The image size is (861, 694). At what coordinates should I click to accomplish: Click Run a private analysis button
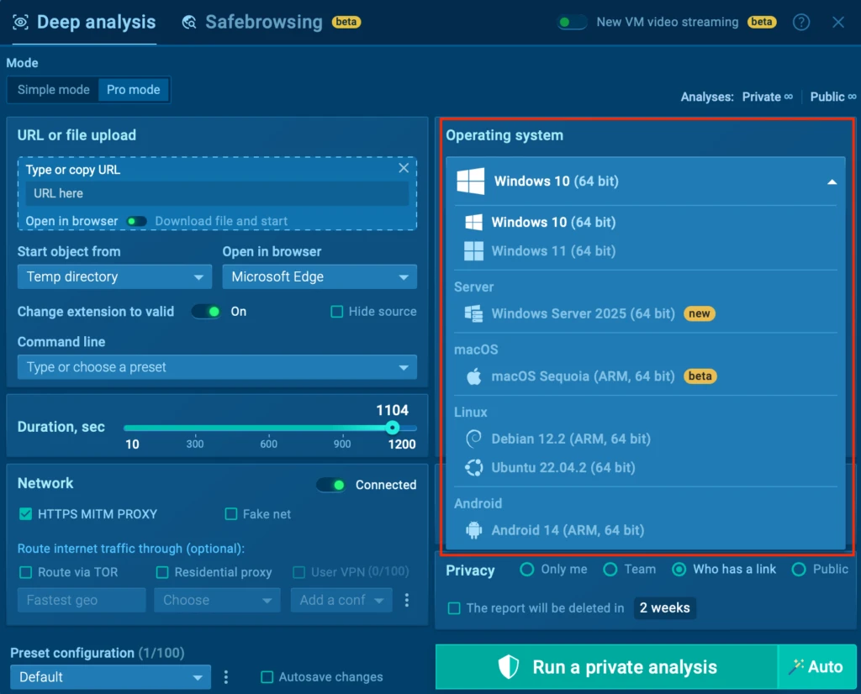(x=607, y=666)
